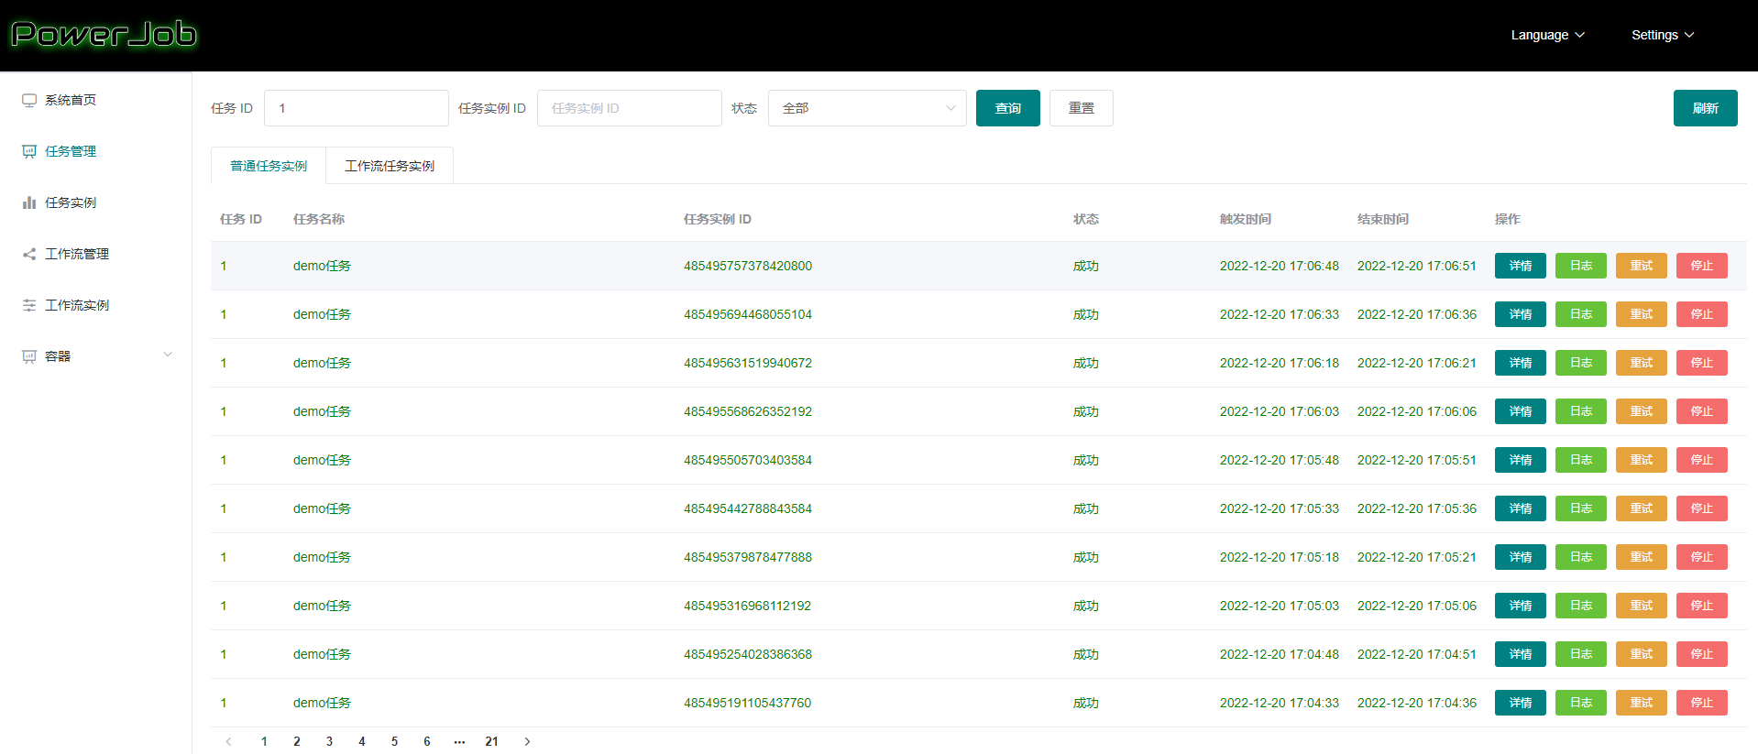
Task: View 日志 for instance 485495694468055104
Action: click(x=1581, y=314)
